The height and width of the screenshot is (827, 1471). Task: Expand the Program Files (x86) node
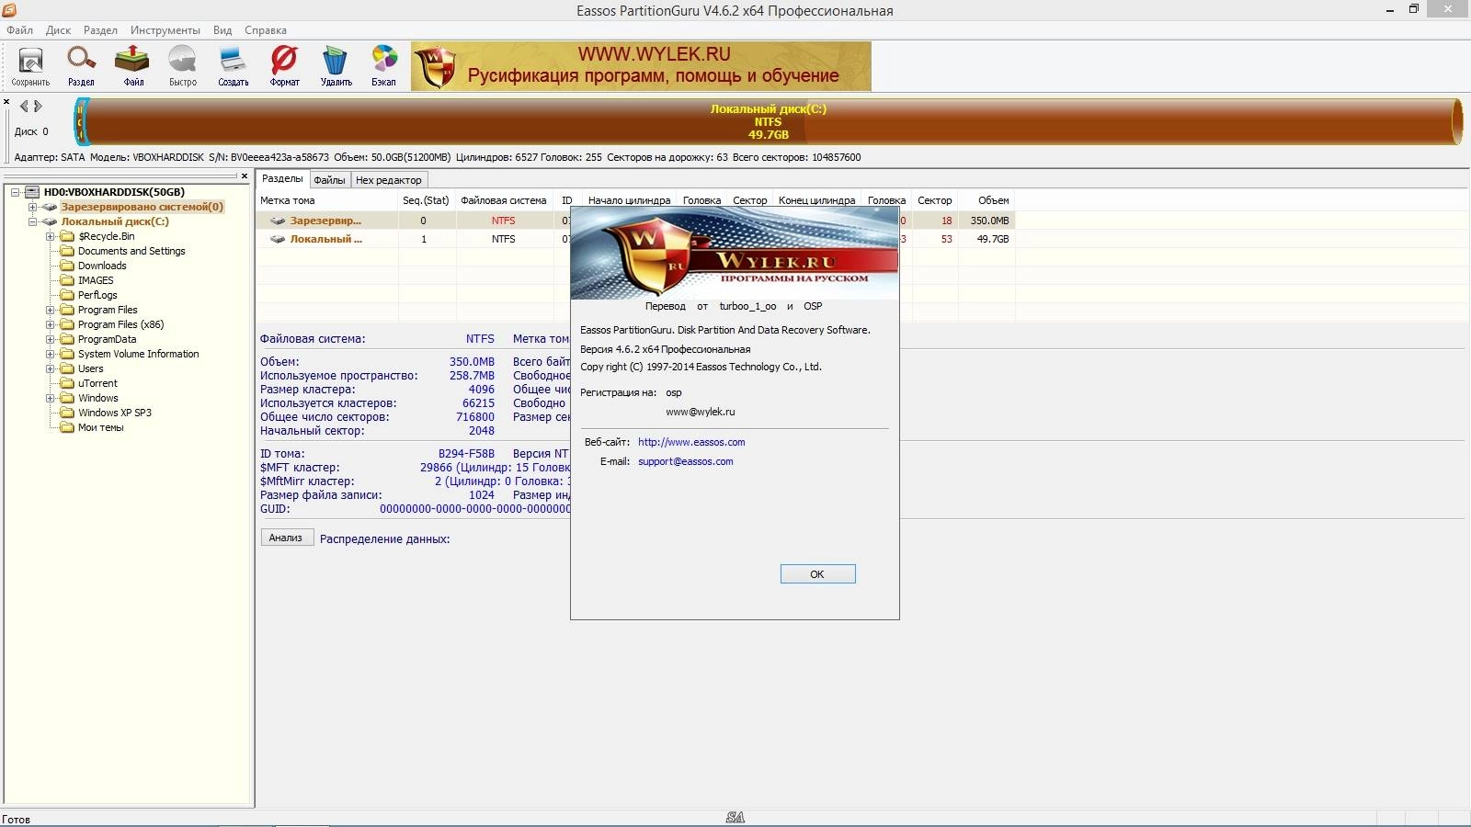(50, 324)
